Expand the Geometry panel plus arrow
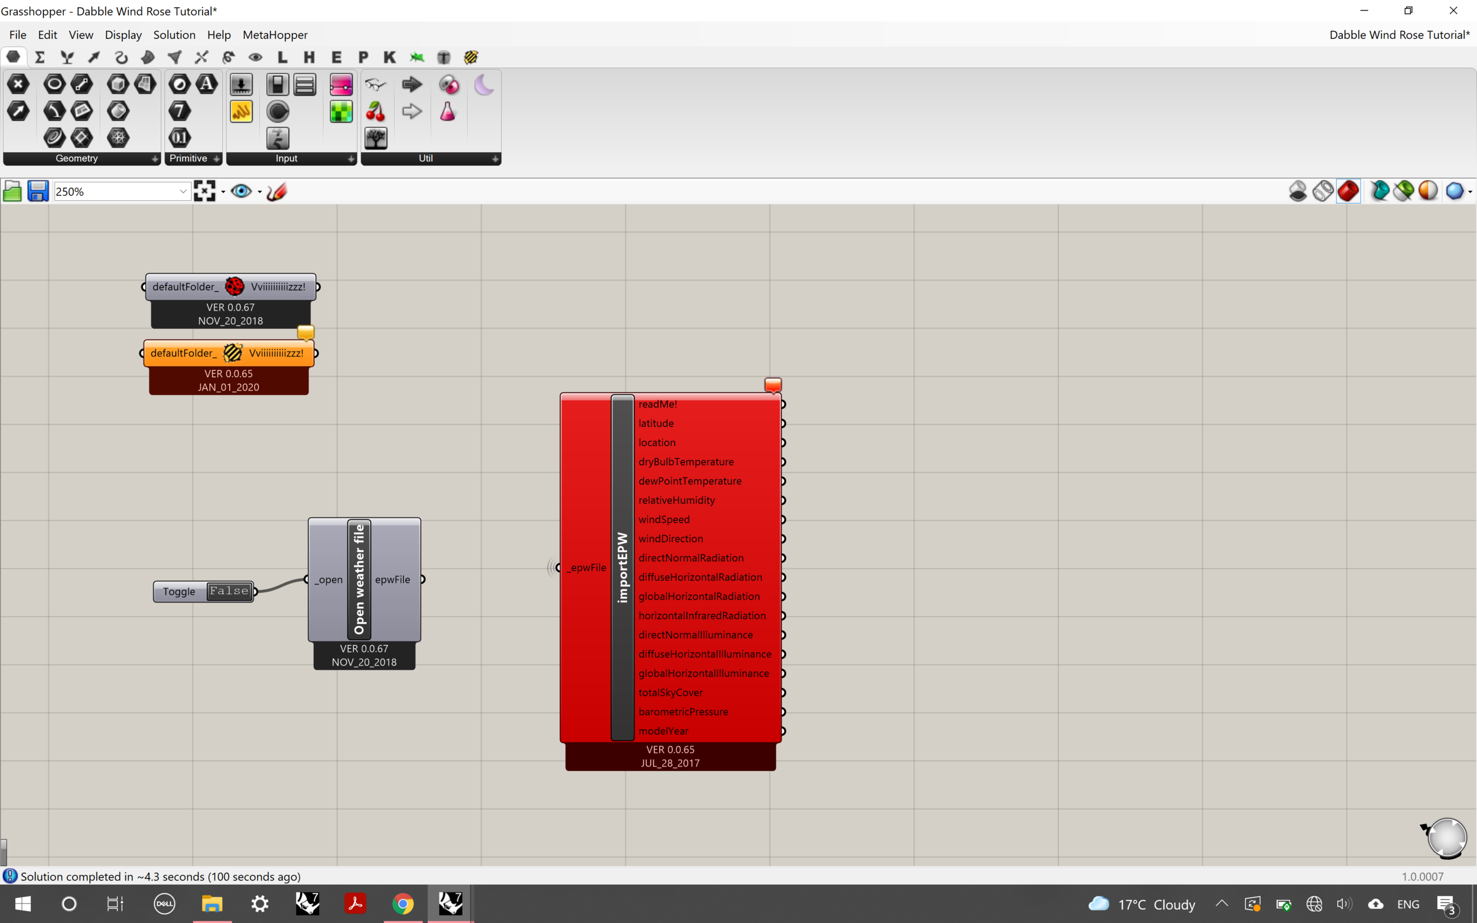 tap(154, 159)
